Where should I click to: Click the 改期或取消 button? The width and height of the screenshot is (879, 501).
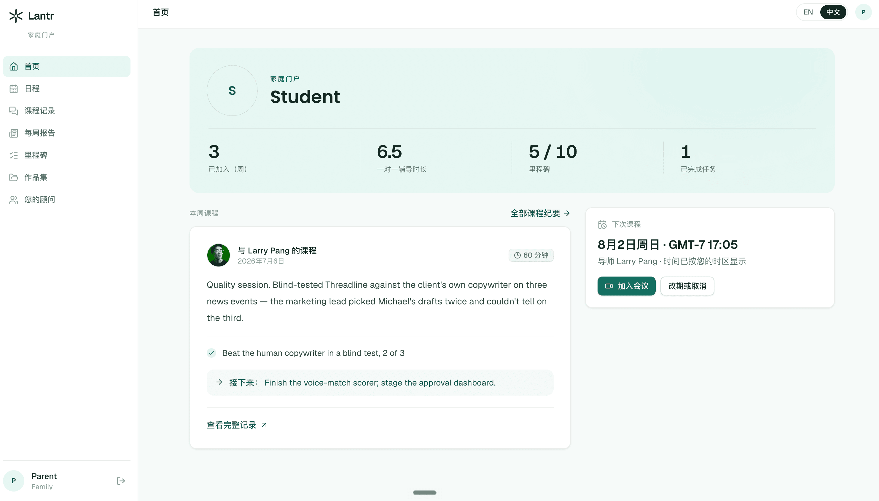pyautogui.click(x=687, y=286)
